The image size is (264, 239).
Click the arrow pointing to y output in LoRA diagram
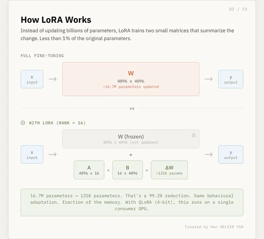click(209, 154)
